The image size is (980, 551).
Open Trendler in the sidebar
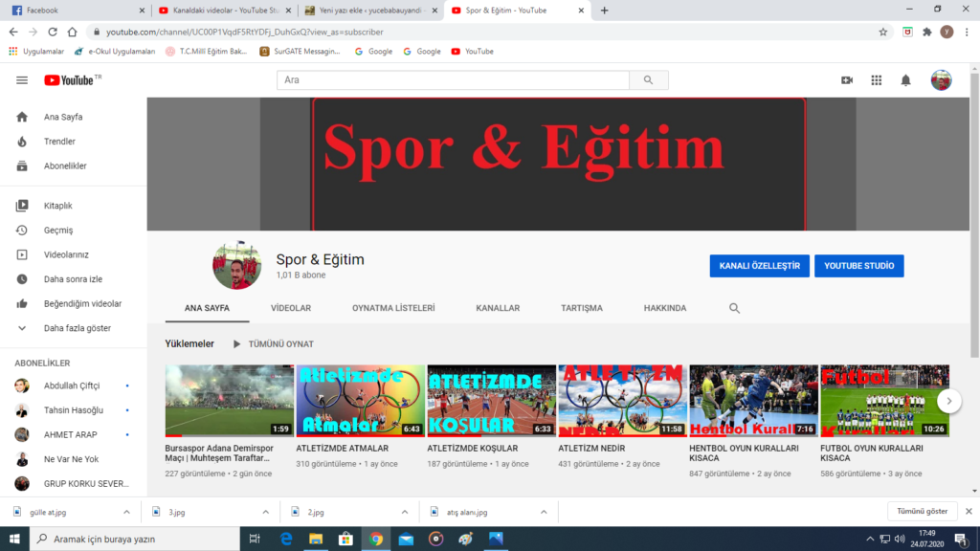(59, 142)
